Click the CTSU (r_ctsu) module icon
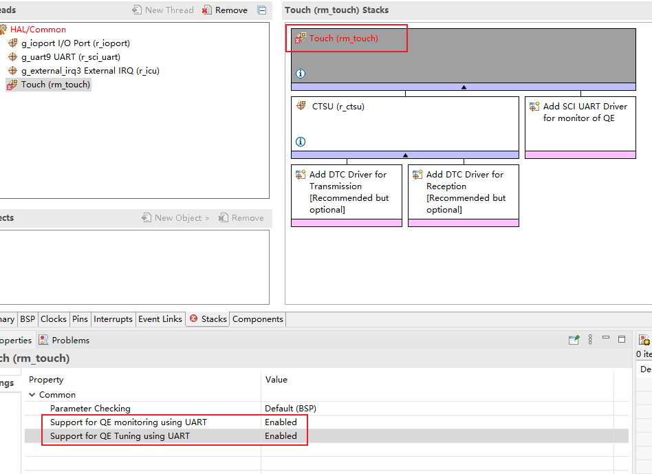Viewport: 652px width, 474px height. [x=301, y=107]
